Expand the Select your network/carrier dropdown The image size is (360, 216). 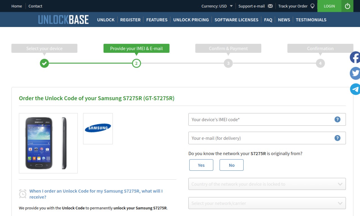point(267,203)
